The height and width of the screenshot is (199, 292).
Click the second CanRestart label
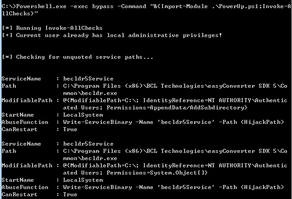(18, 194)
